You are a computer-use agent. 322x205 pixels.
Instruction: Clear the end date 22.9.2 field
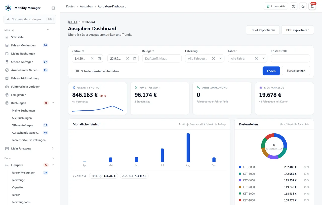click(x=128, y=59)
